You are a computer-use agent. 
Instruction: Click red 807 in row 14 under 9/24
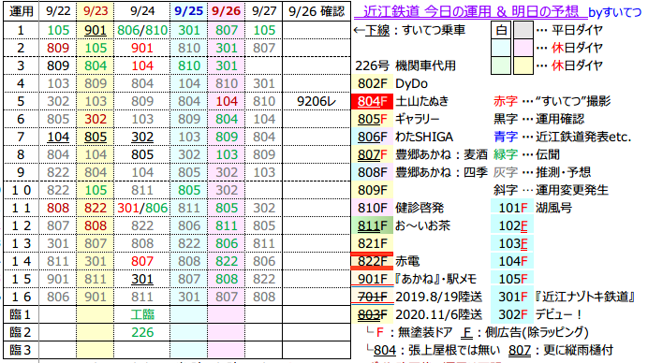142,261
